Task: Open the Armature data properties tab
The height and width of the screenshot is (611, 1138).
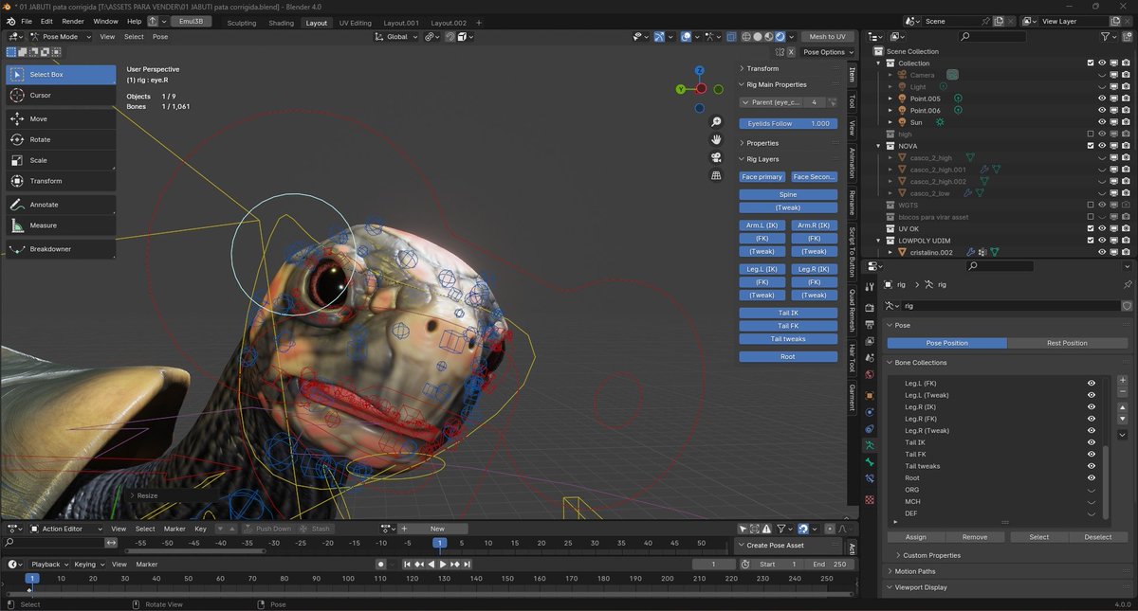Action: click(x=870, y=445)
